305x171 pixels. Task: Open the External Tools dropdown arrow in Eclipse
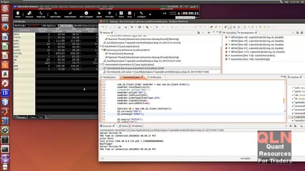(151, 27)
